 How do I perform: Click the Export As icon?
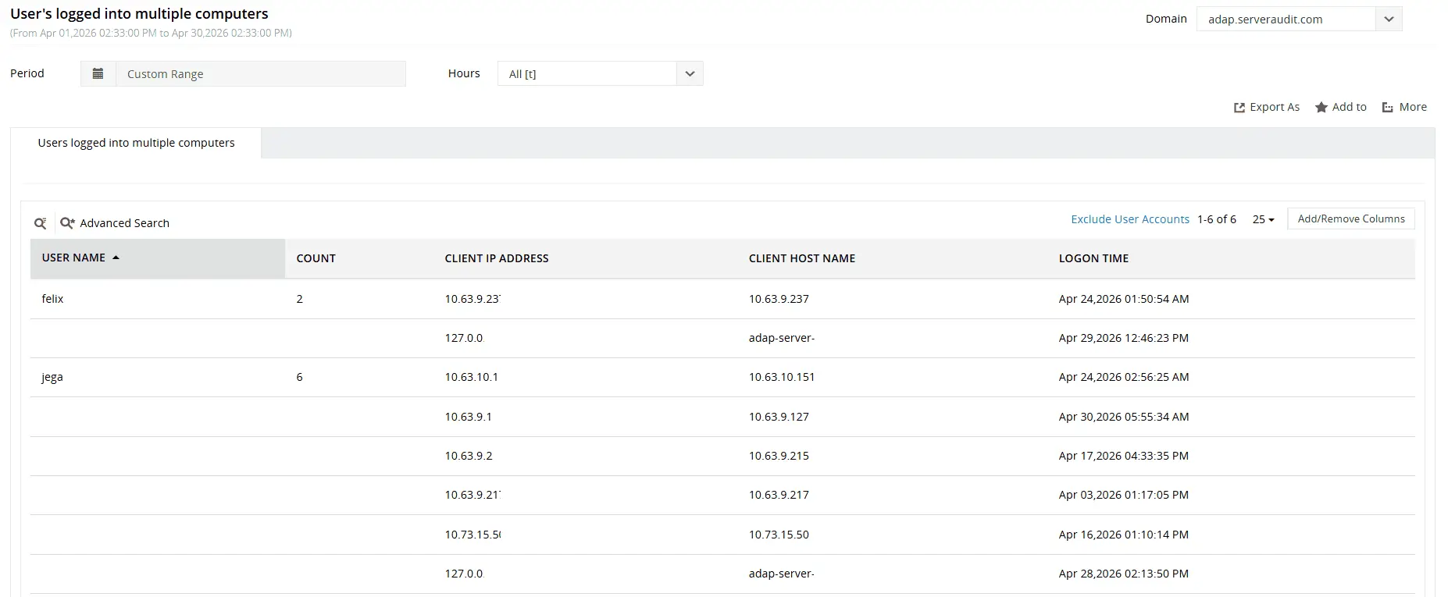click(x=1239, y=108)
